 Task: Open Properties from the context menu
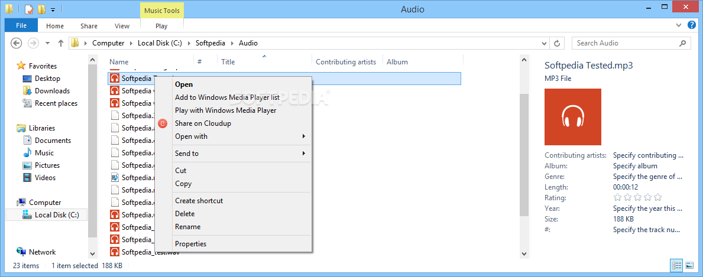(233, 244)
